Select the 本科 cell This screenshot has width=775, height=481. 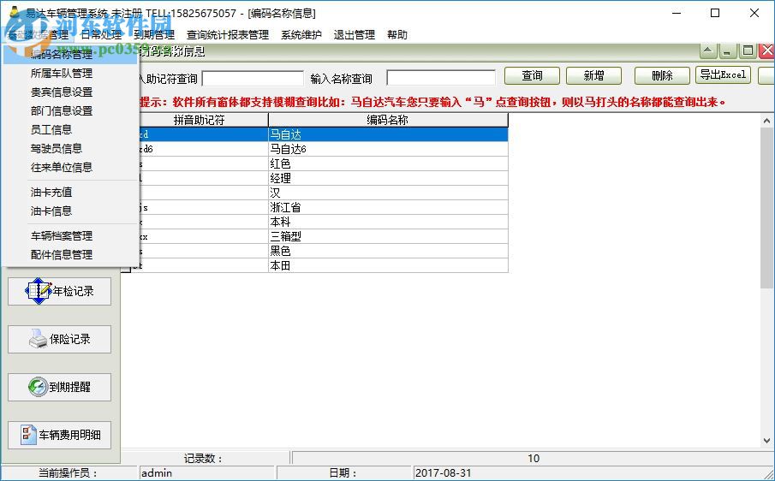pos(388,222)
